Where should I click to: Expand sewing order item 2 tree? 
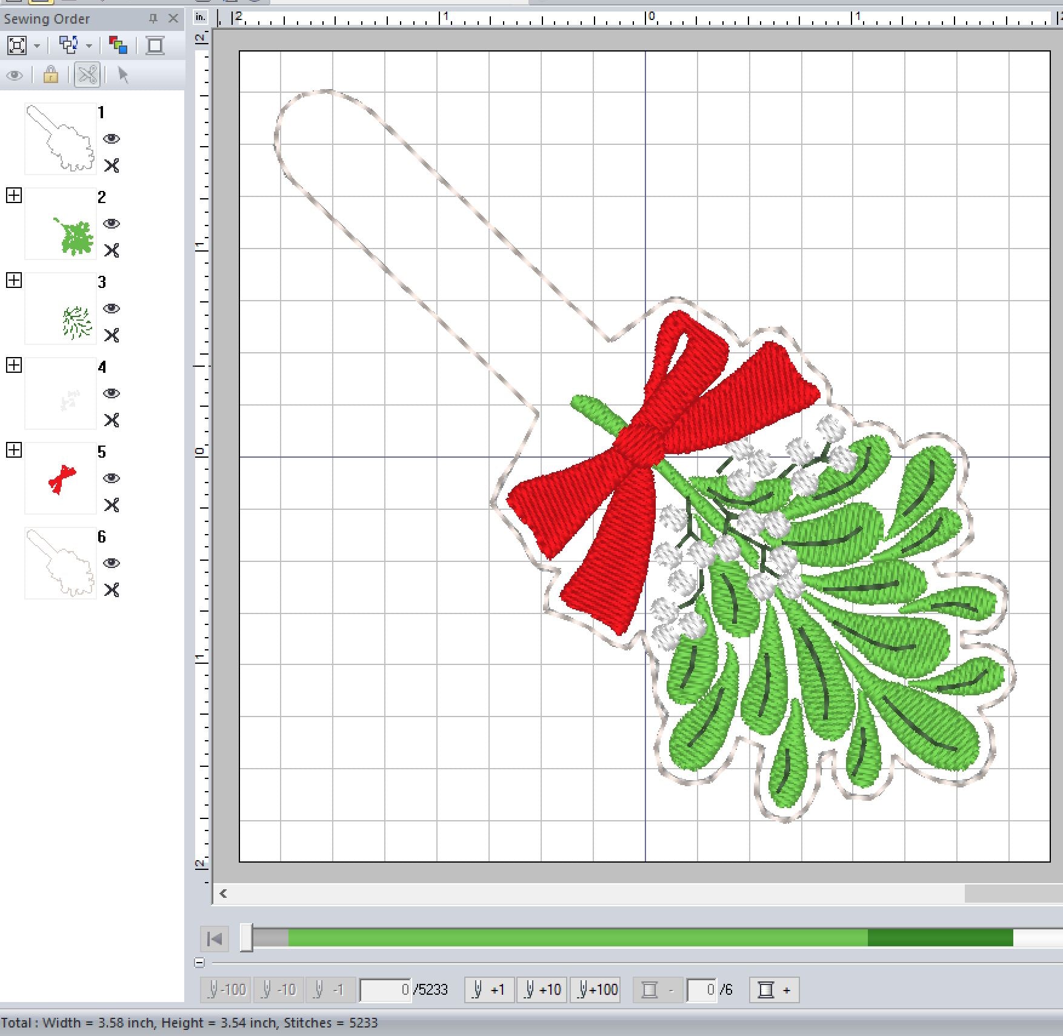[x=14, y=195]
